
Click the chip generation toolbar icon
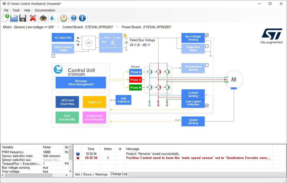click(43, 18)
